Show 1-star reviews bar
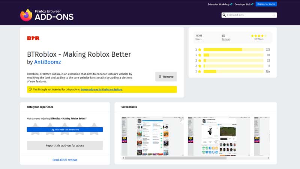Viewport: 300px width, 169px height. (x=233, y=71)
